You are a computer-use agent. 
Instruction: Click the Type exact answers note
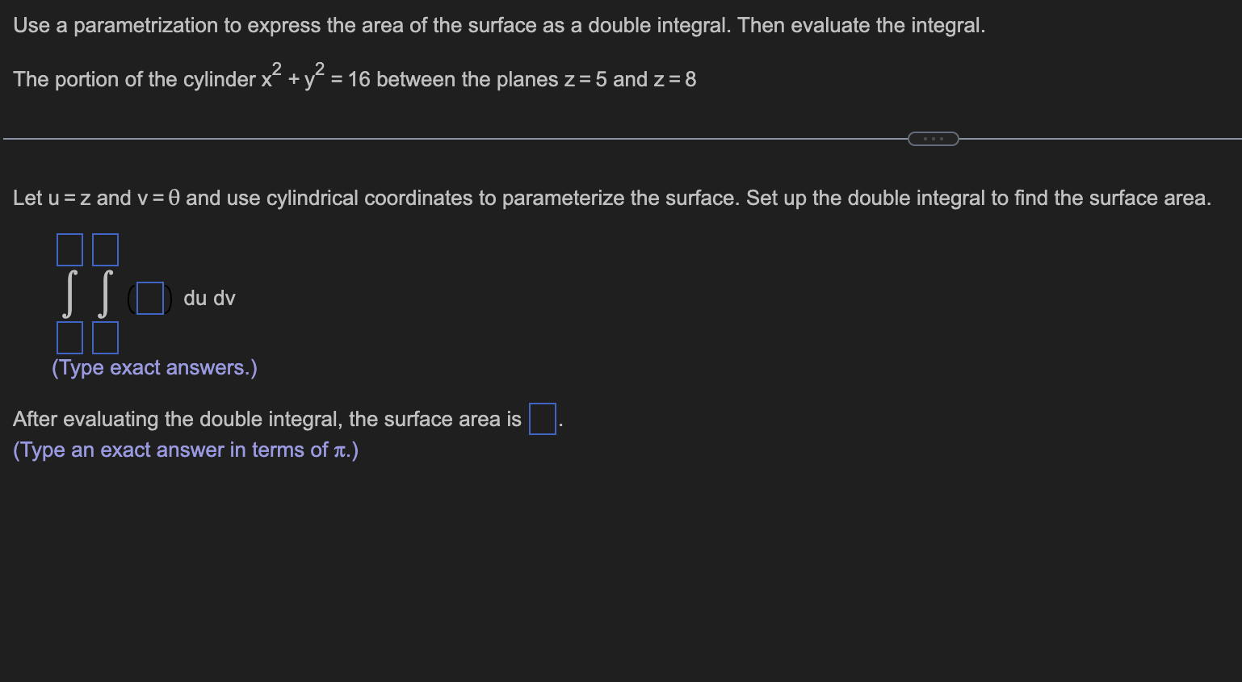pyautogui.click(x=154, y=367)
